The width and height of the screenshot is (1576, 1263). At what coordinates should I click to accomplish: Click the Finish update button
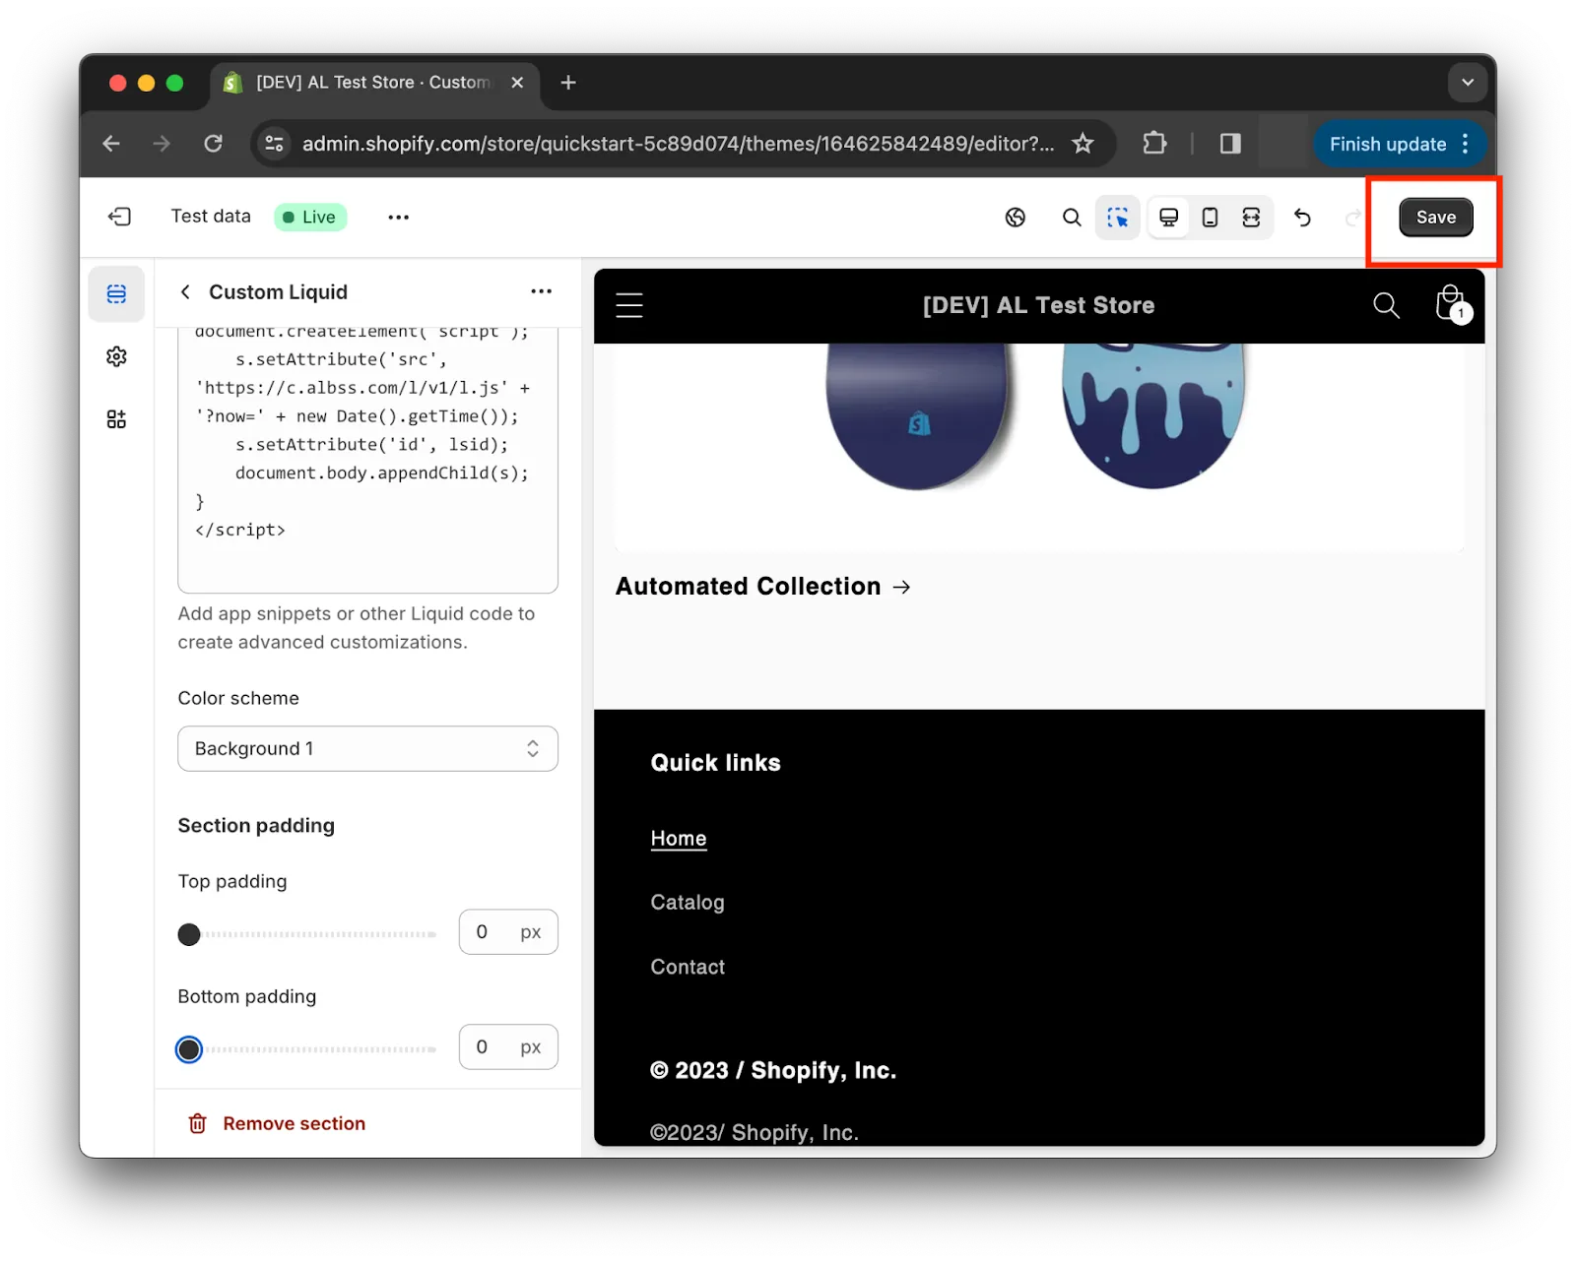pyautogui.click(x=1388, y=145)
